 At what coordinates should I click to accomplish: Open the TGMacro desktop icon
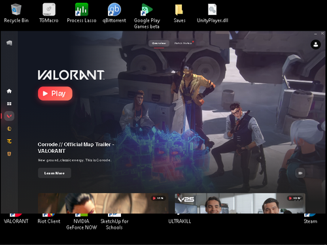click(49, 13)
